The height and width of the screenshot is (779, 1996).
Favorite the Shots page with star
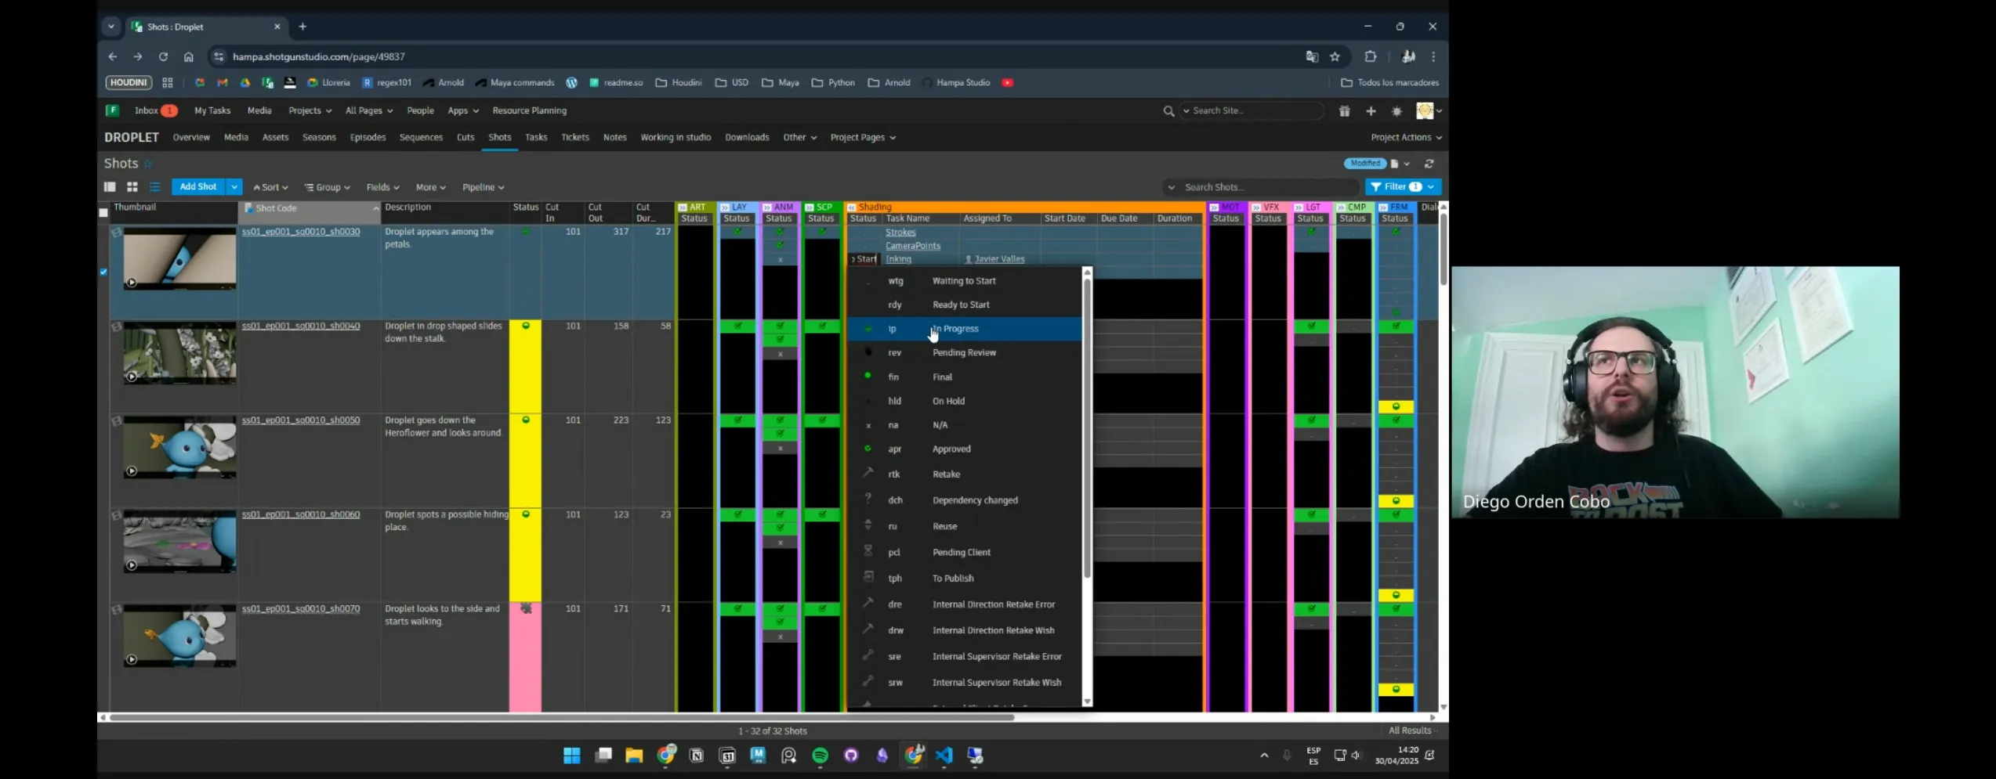[148, 164]
